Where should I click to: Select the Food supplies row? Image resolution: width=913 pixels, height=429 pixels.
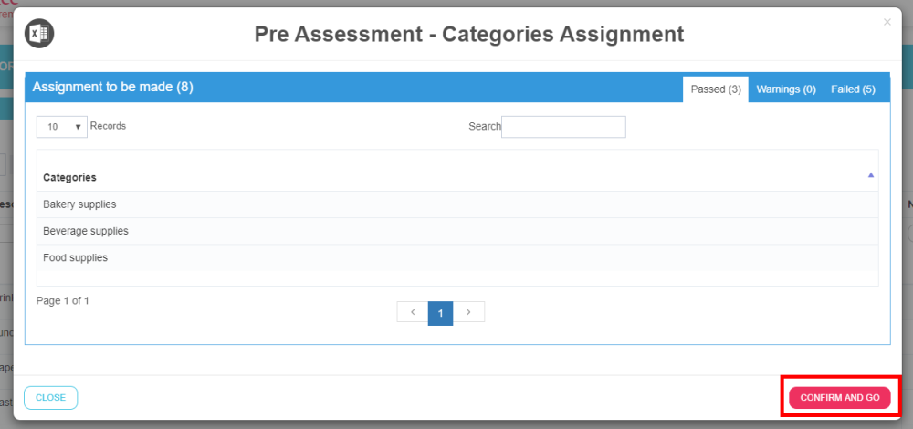pyautogui.click(x=76, y=257)
